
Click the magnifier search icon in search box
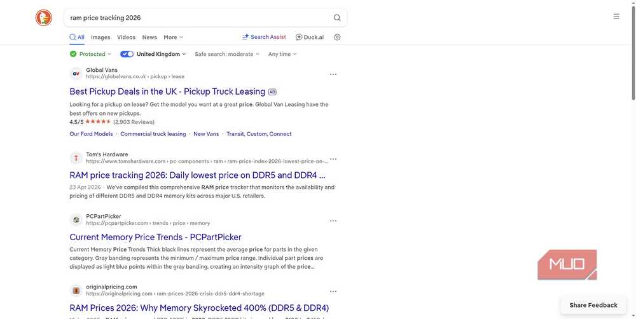(x=337, y=18)
